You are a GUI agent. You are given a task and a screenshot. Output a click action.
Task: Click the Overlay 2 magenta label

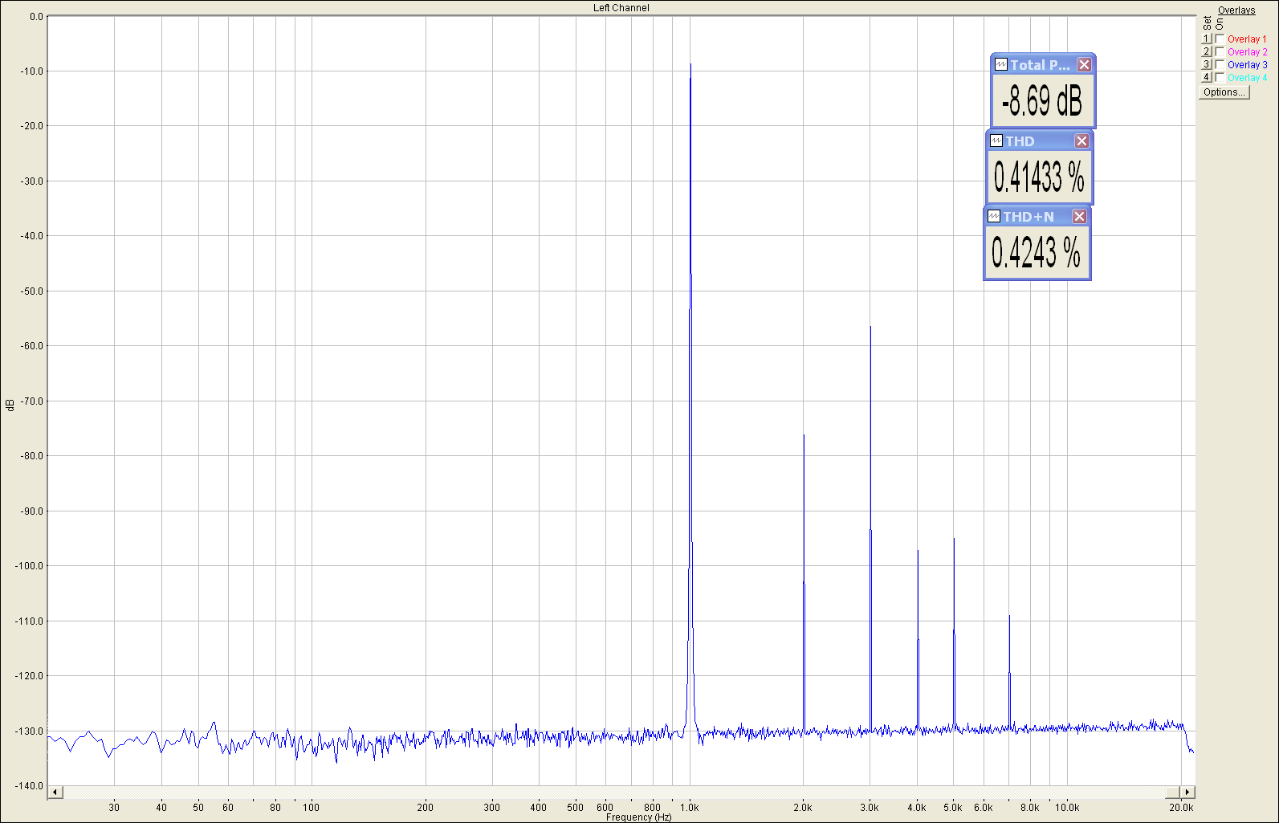click(x=1247, y=51)
